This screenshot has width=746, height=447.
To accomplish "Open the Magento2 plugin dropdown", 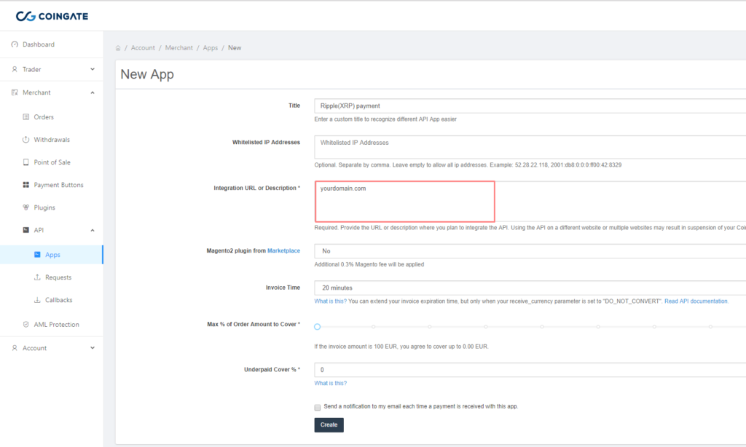I will [x=510, y=250].
